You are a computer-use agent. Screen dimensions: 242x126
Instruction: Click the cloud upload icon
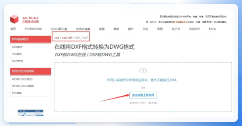(143, 70)
